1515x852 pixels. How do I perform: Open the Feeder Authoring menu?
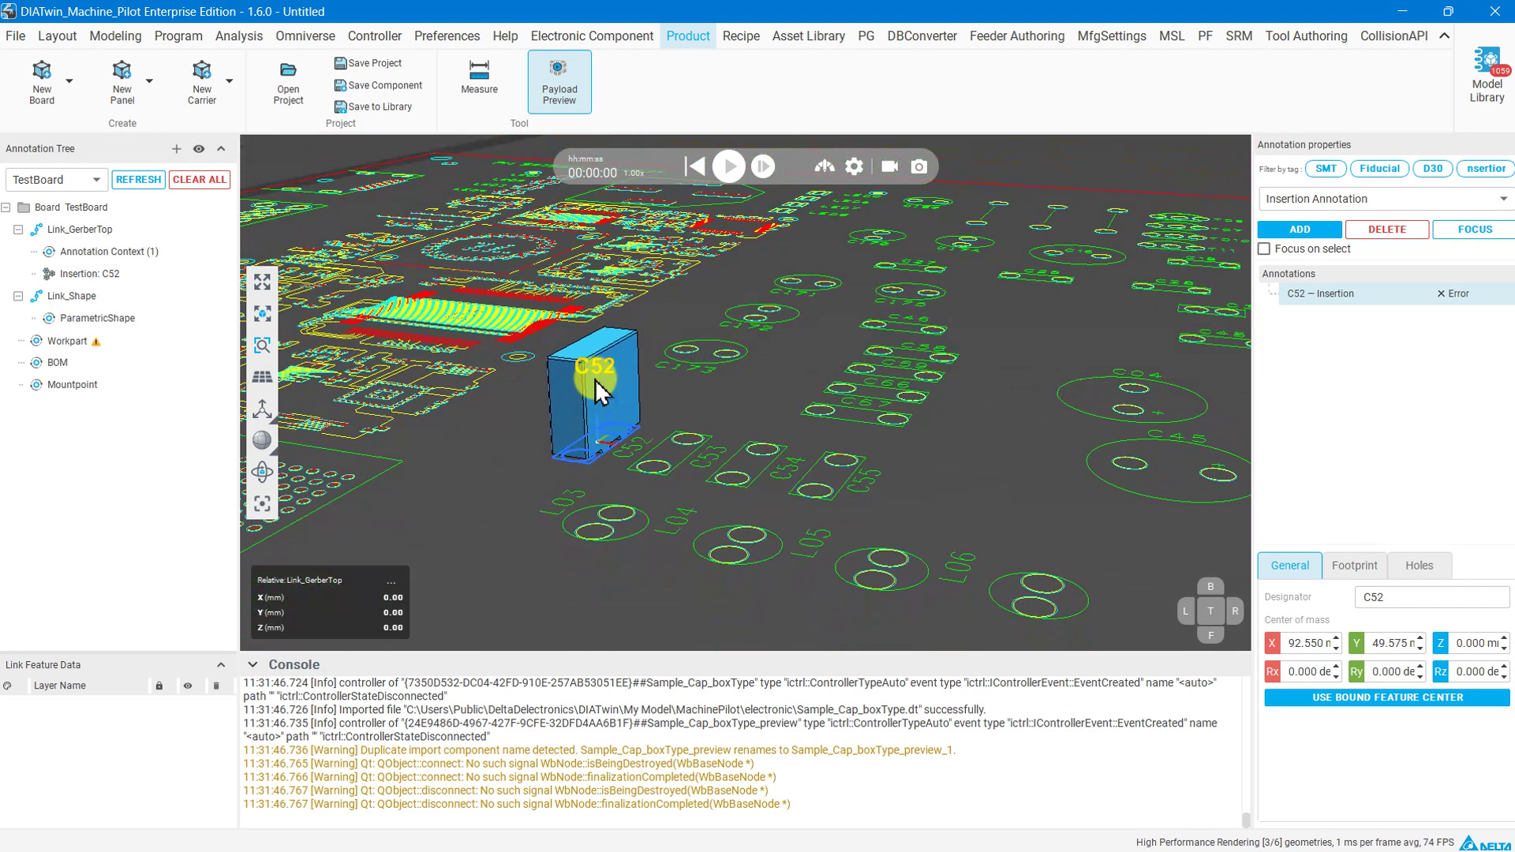pyautogui.click(x=1016, y=36)
